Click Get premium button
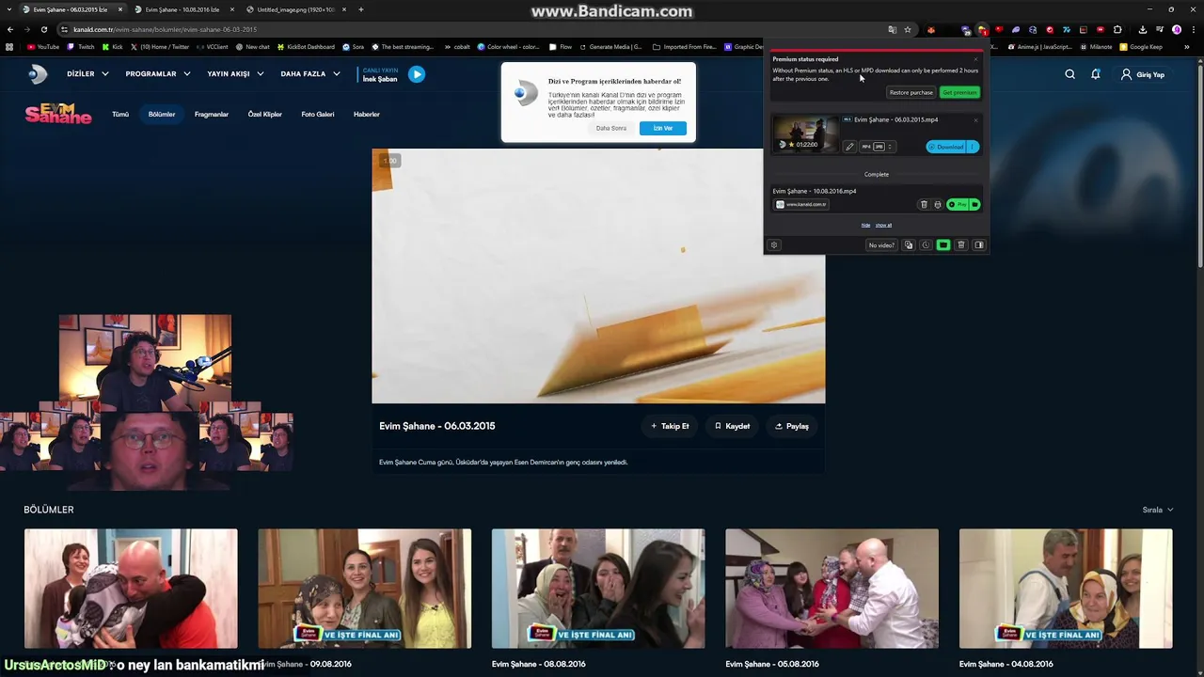 click(x=960, y=92)
